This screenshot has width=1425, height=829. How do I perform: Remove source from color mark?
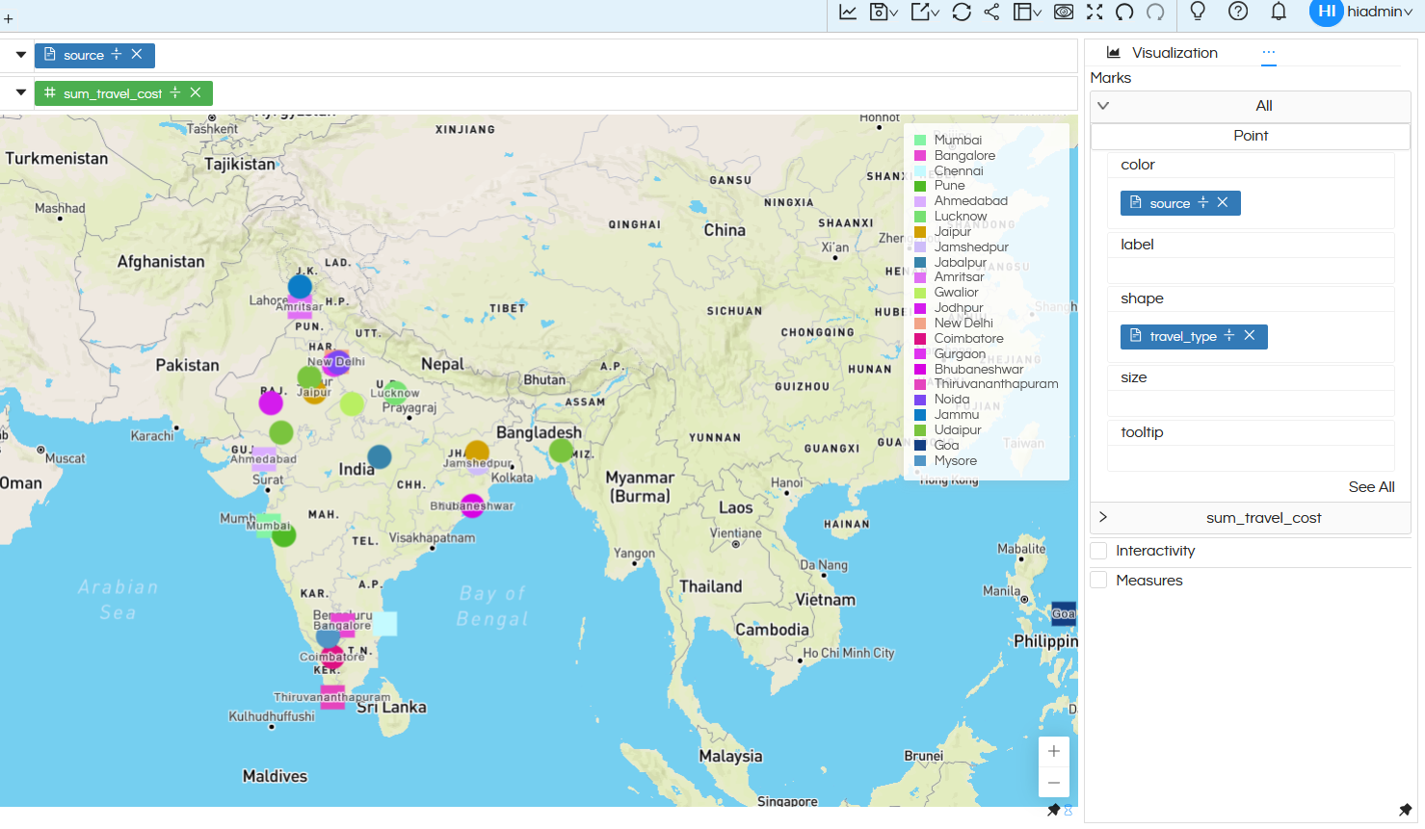[x=1223, y=202]
